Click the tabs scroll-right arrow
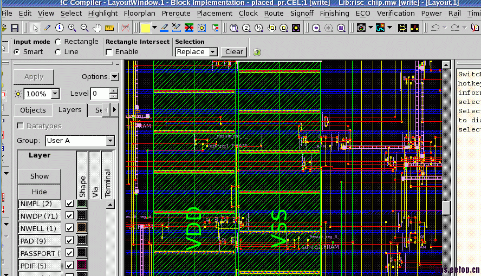Screen dimensions: 481x276 [114, 109]
